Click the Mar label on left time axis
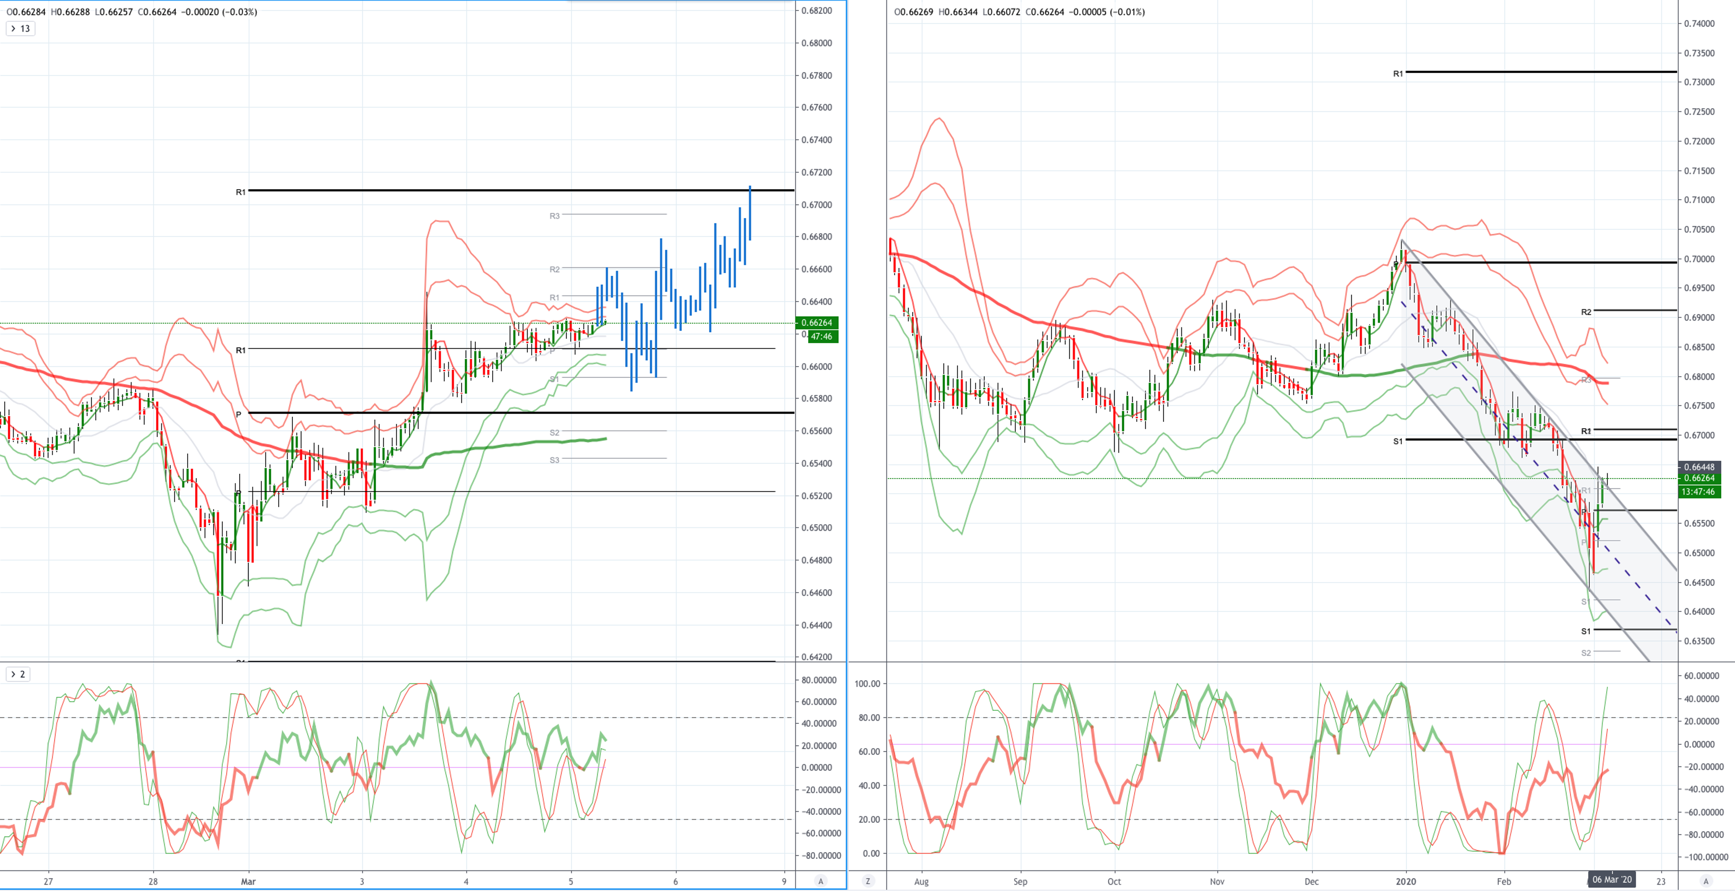Image resolution: width=1735 pixels, height=892 pixels. click(248, 880)
